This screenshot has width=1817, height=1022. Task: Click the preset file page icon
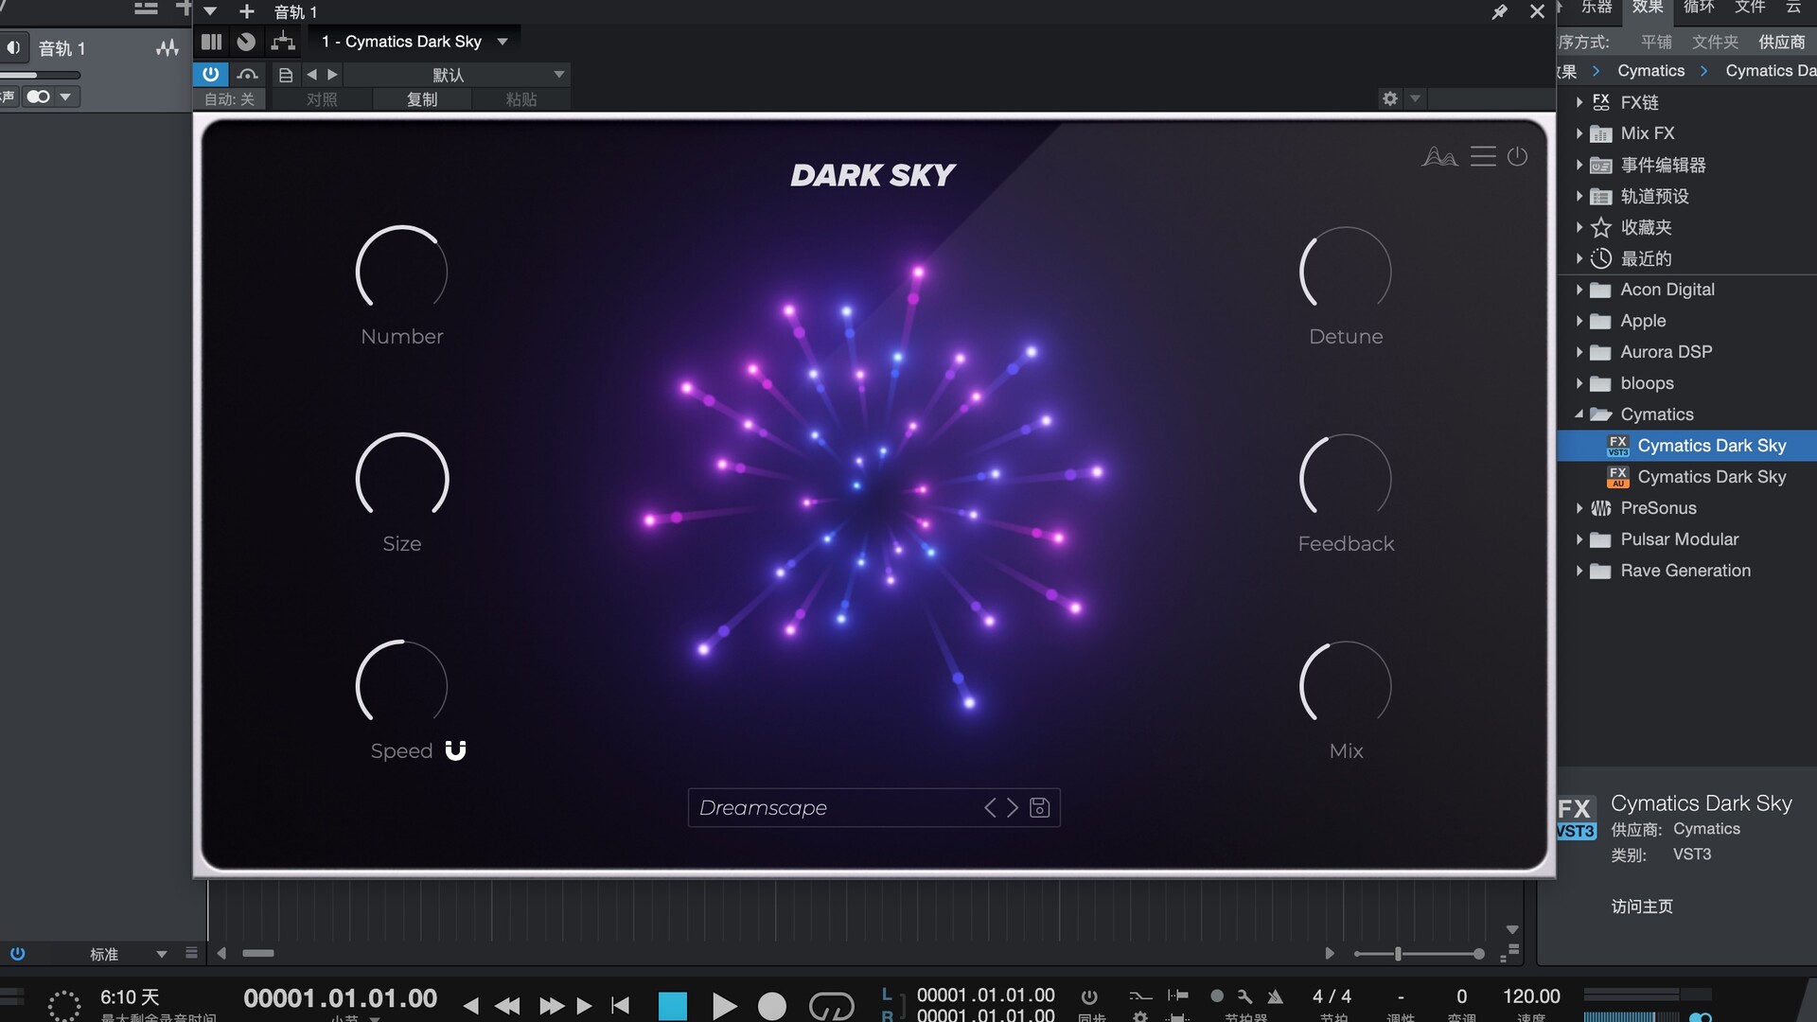point(285,74)
